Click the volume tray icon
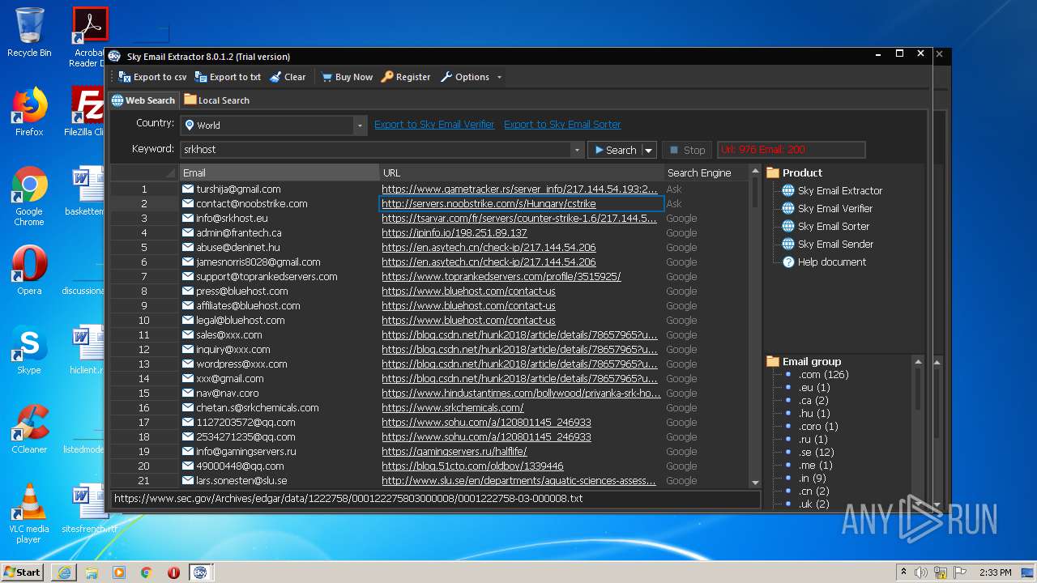Screen dimensions: 1037x583 921,572
